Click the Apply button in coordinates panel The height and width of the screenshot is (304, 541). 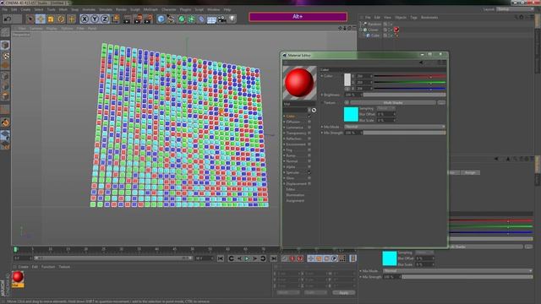pyautogui.click(x=344, y=293)
